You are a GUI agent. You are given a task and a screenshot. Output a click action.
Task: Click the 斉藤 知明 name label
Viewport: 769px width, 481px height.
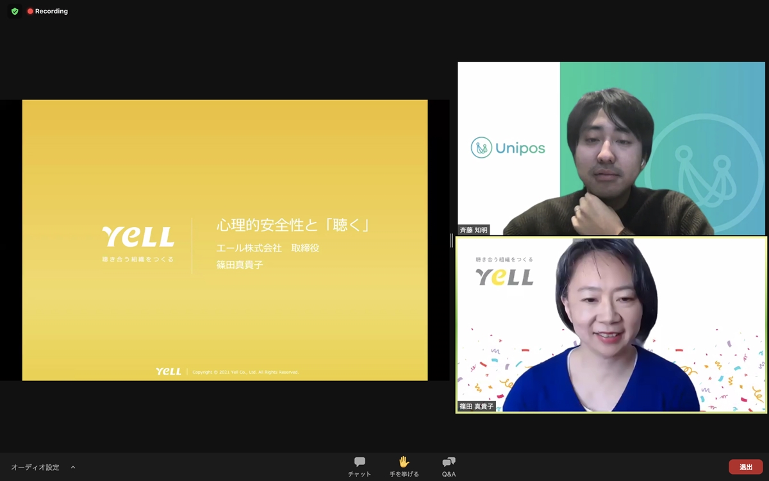474,230
